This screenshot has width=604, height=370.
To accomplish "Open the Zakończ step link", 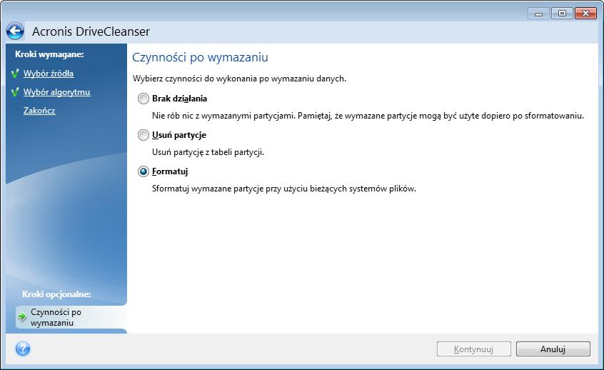I will click(39, 111).
